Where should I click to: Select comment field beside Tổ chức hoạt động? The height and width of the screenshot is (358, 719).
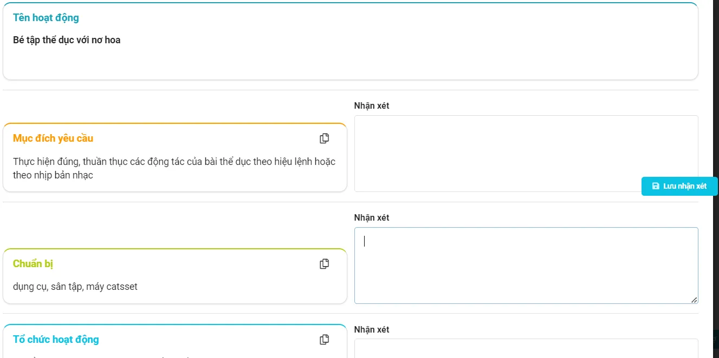click(x=526, y=349)
